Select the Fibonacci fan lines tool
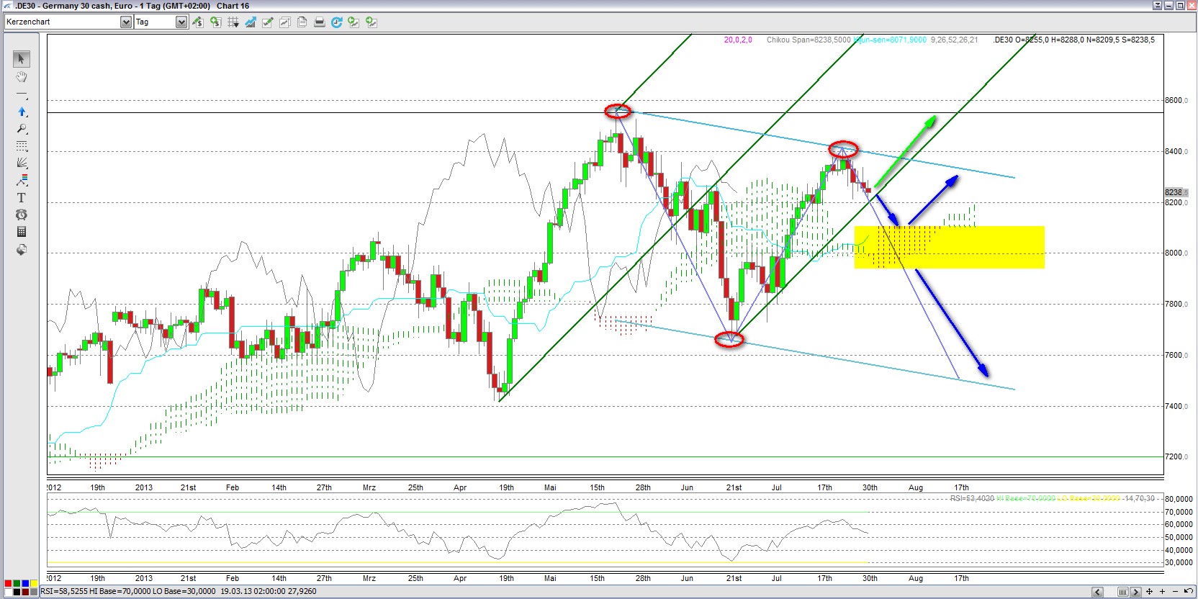1198x599 pixels. [x=21, y=163]
